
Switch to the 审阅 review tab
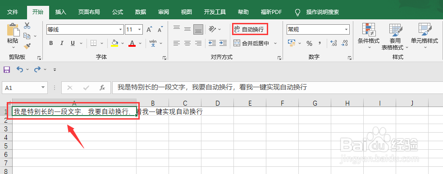(x=163, y=12)
